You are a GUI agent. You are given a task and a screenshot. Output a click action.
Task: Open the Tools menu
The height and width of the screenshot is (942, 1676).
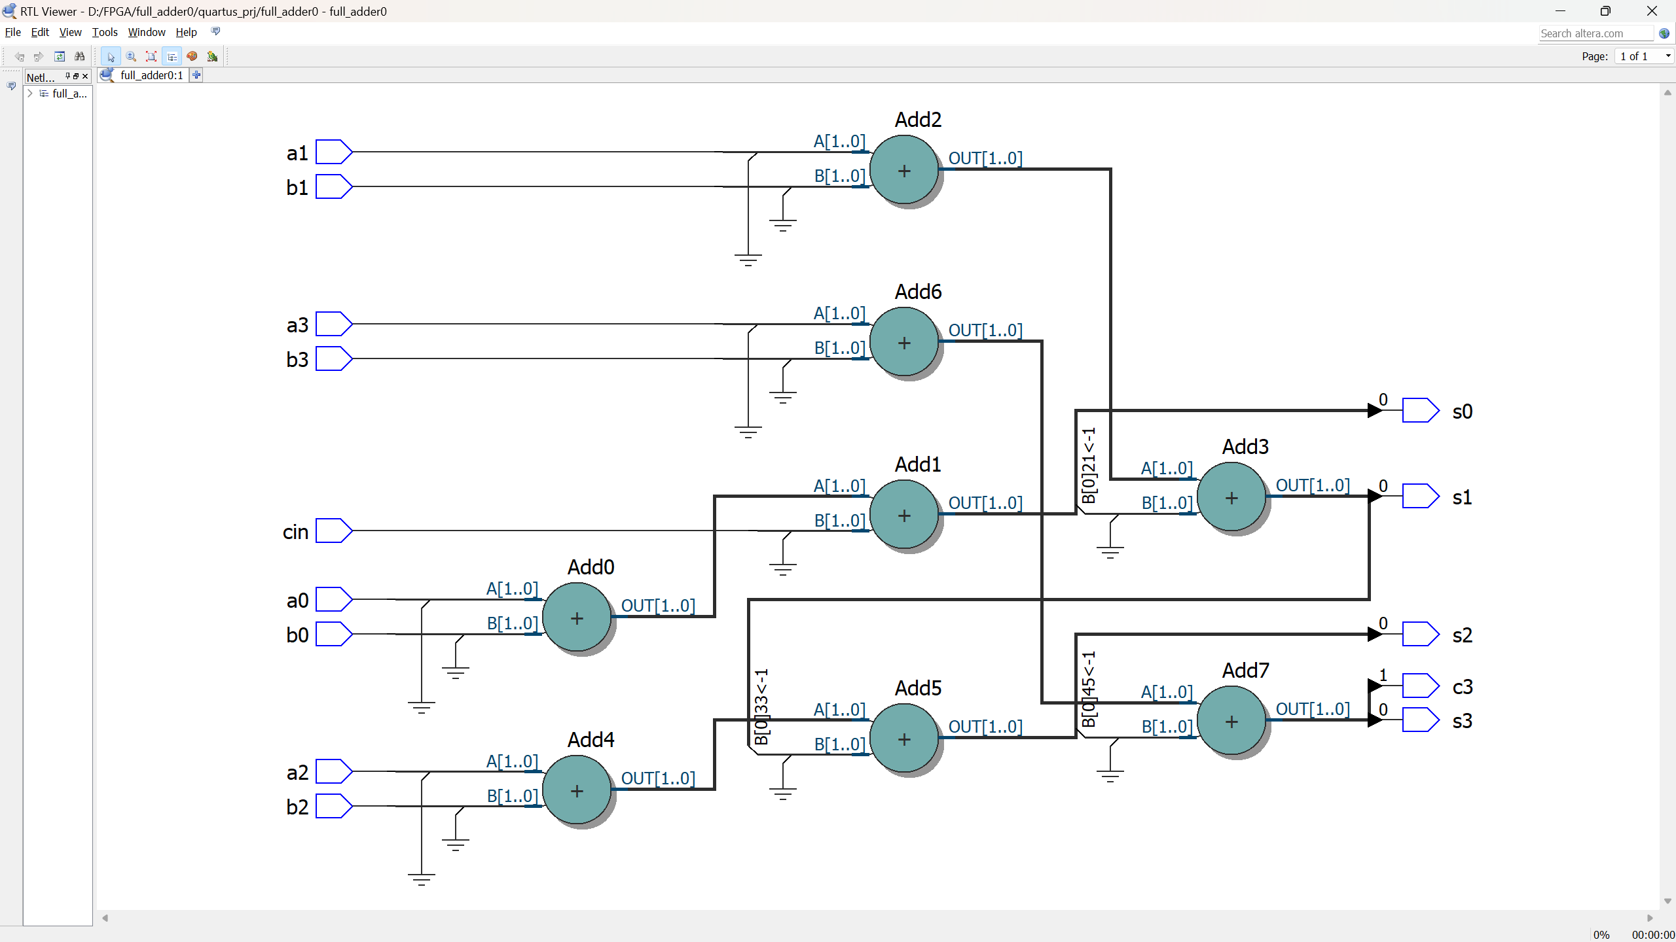[105, 32]
